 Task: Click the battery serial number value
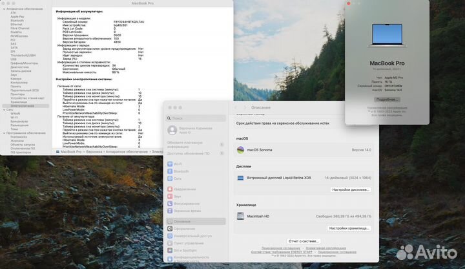tap(129, 22)
